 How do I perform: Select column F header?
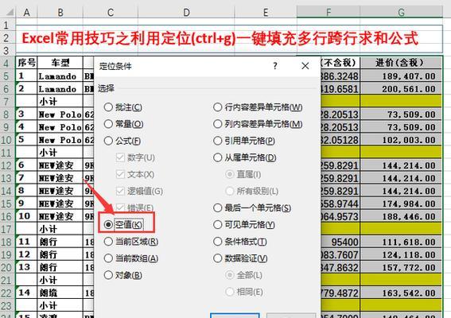[x=329, y=12]
